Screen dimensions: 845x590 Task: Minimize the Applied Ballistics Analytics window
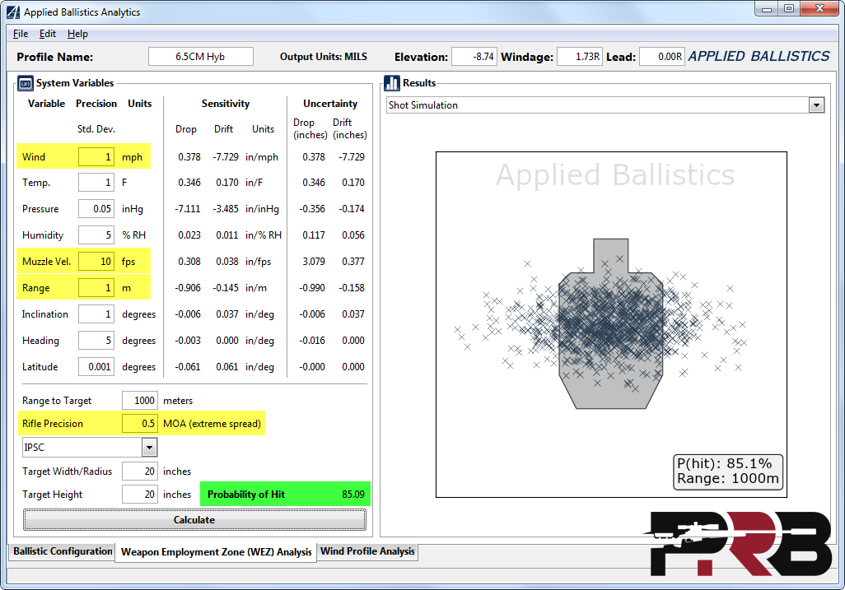point(767,9)
